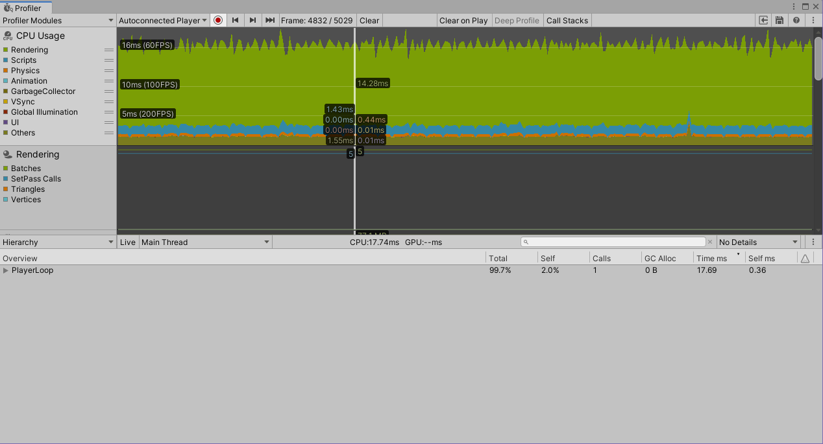Toggle profiler recording with the red record button
This screenshot has width=823, height=444.
click(x=218, y=20)
